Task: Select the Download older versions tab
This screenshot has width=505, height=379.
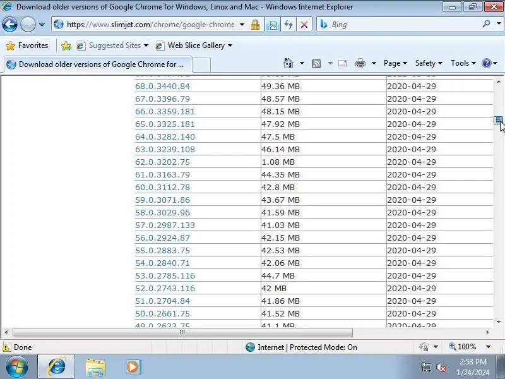Action: point(98,64)
